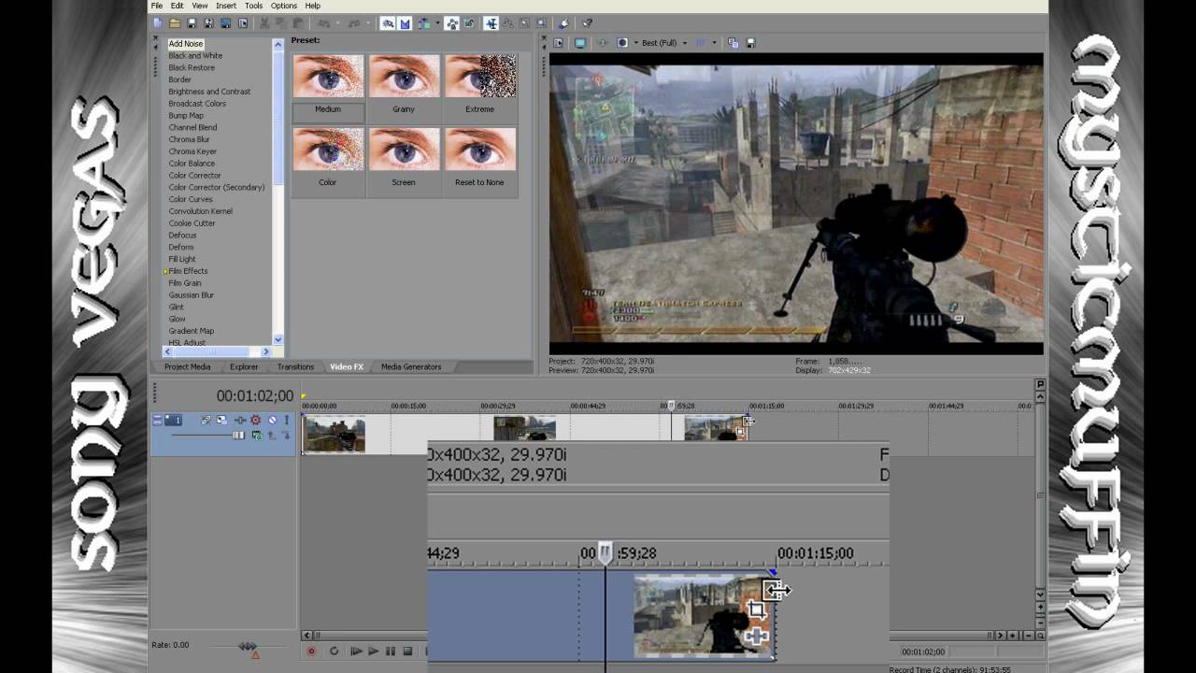Click the Cut scissors icon
Image resolution: width=1196 pixels, height=673 pixels.
263,23
